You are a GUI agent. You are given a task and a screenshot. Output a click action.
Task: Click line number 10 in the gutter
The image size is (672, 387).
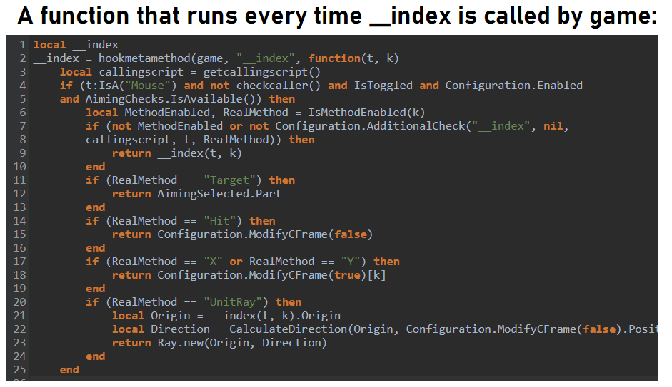click(19, 167)
